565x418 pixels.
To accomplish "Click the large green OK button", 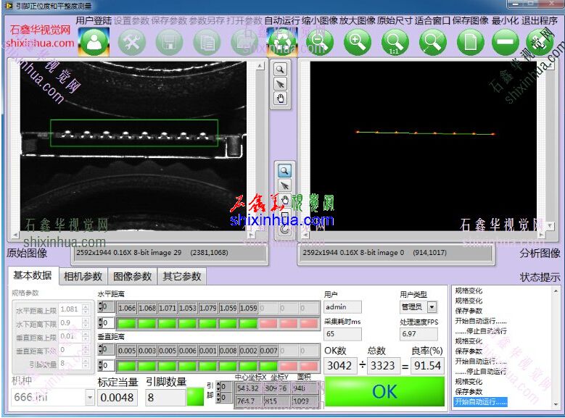I will [x=384, y=391].
